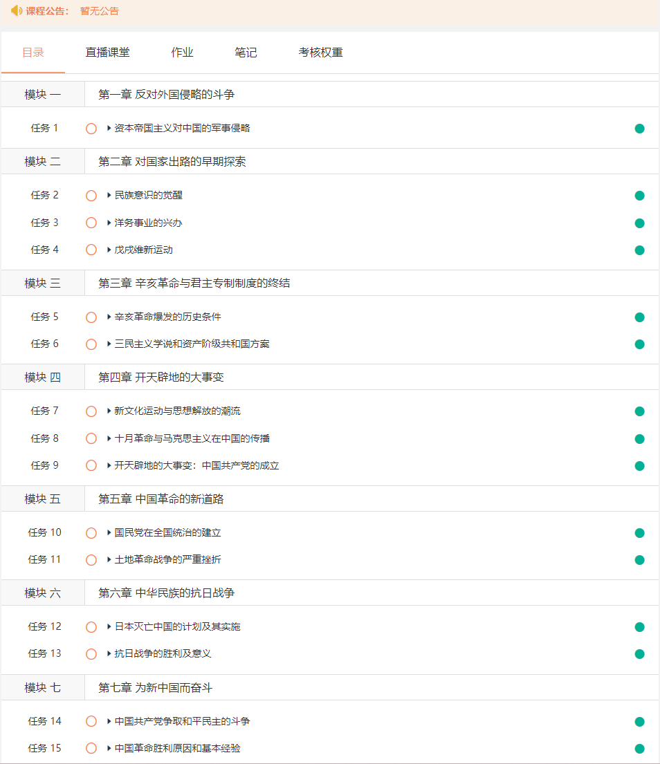Switch to the 作业 tab
Viewport: 660px width, 764px height.
click(182, 52)
